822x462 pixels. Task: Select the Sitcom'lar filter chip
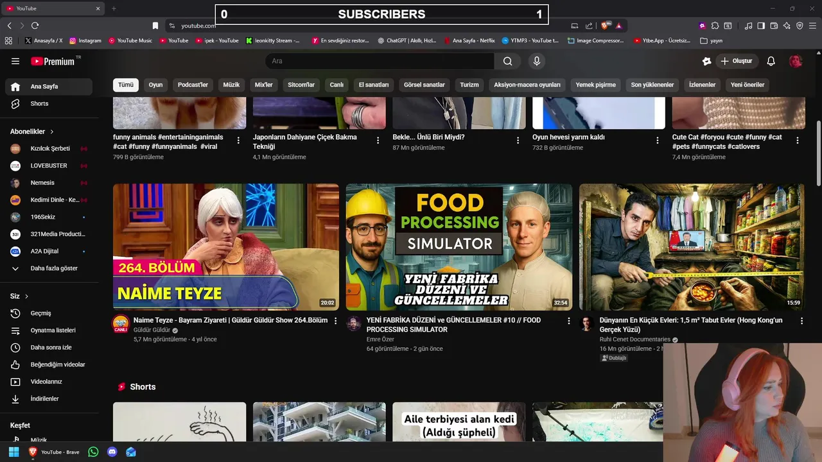tap(301, 85)
